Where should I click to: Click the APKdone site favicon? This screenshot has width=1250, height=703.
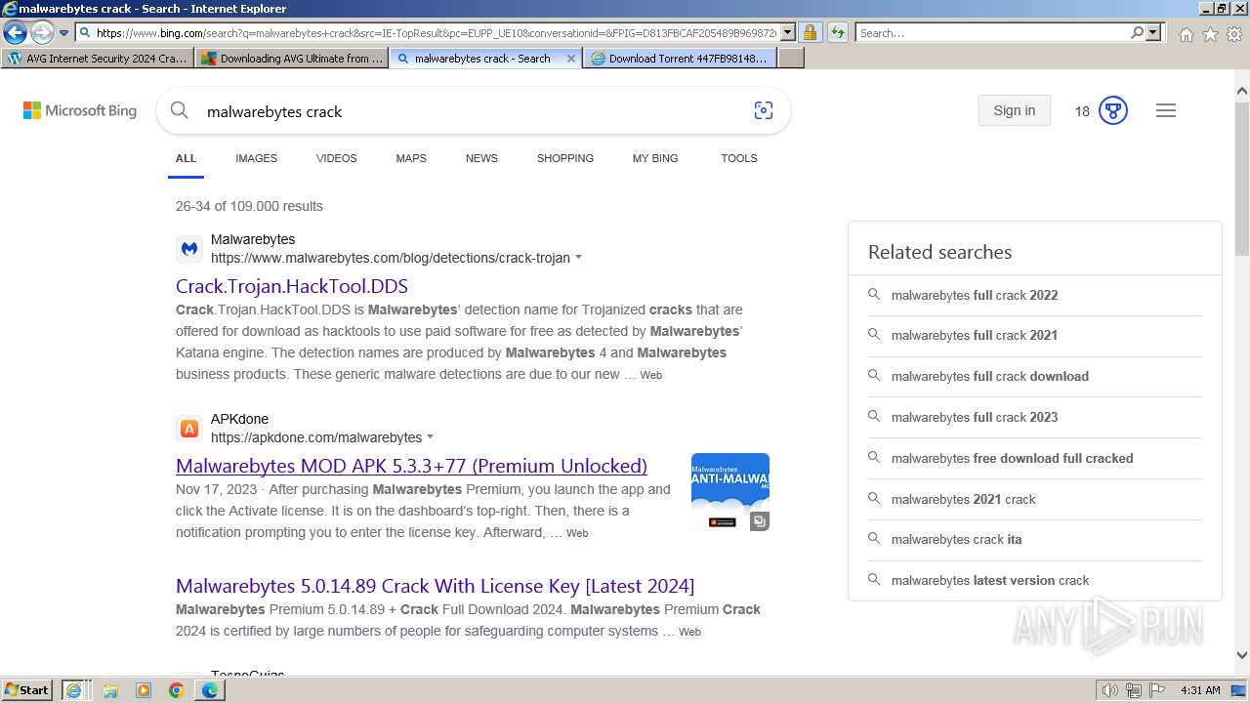tap(189, 429)
